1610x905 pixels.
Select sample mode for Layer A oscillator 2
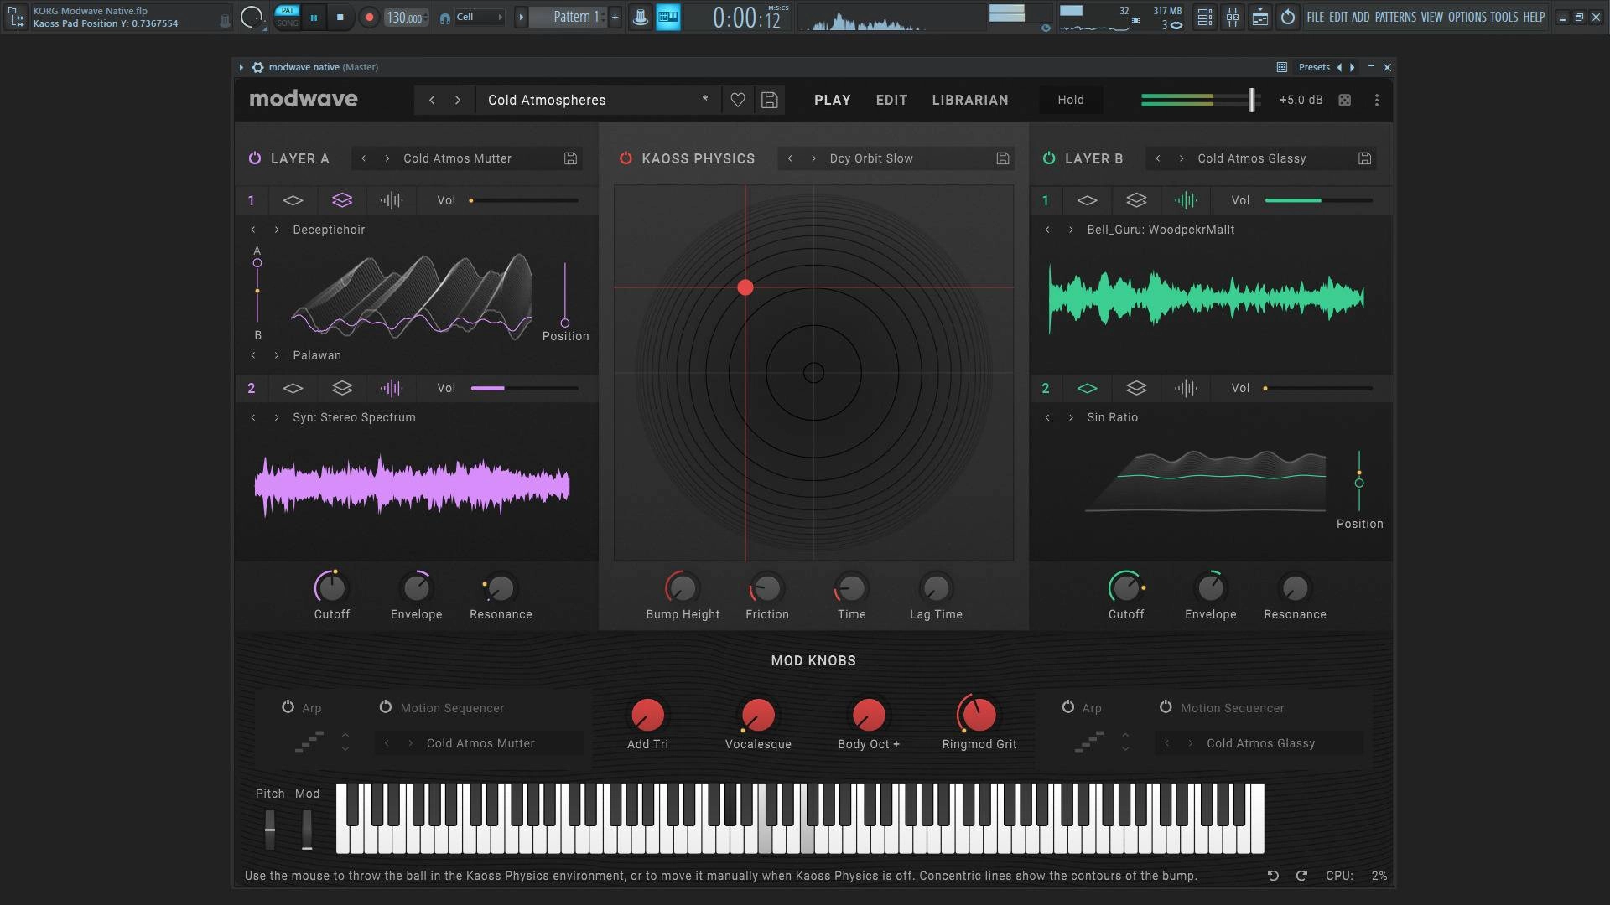coord(391,388)
